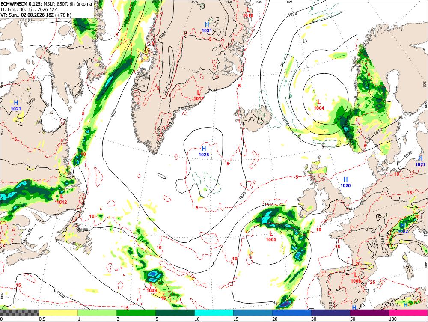Click the medium green 3–5 mm legend swatch
The width and height of the screenshot is (428, 322).
(136, 313)
